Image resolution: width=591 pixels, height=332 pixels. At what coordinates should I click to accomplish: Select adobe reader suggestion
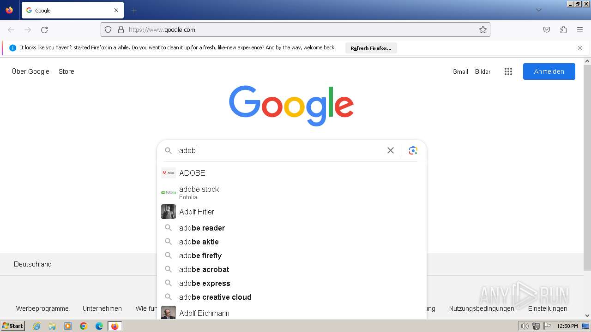(x=292, y=228)
